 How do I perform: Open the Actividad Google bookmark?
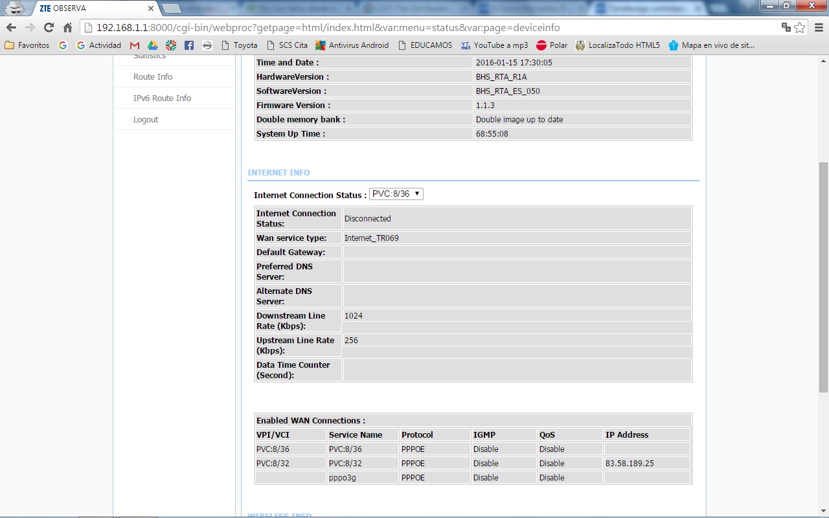tap(98, 45)
